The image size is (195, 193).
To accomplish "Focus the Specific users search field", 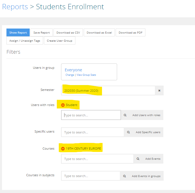I will pos(92,132).
